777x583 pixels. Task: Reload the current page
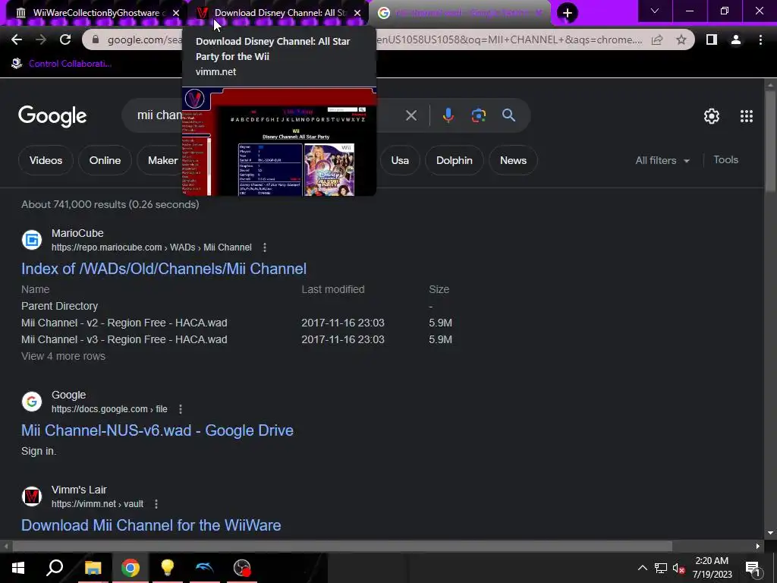(65, 39)
